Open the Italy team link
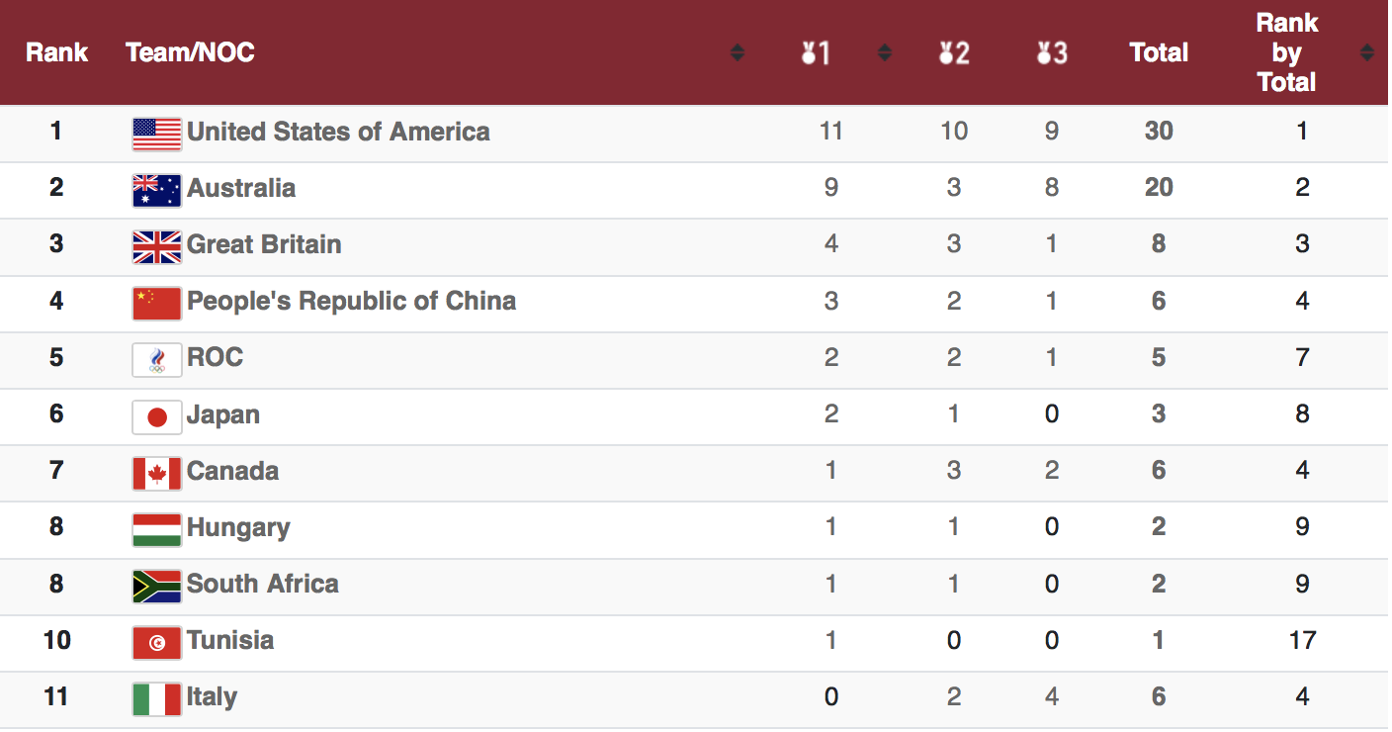This screenshot has width=1392, height=732. [x=212, y=696]
